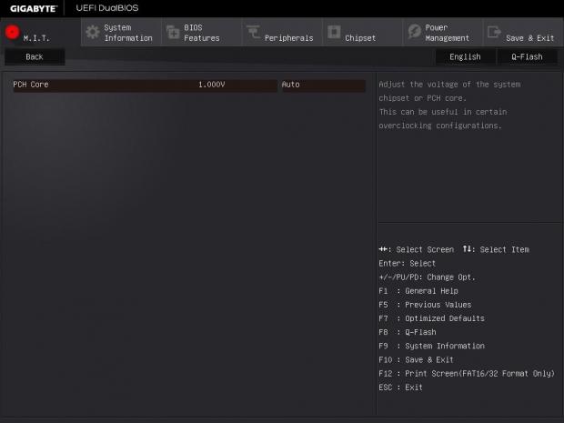Click the GIGABYTE logo
564x423 pixels.
tap(34, 8)
